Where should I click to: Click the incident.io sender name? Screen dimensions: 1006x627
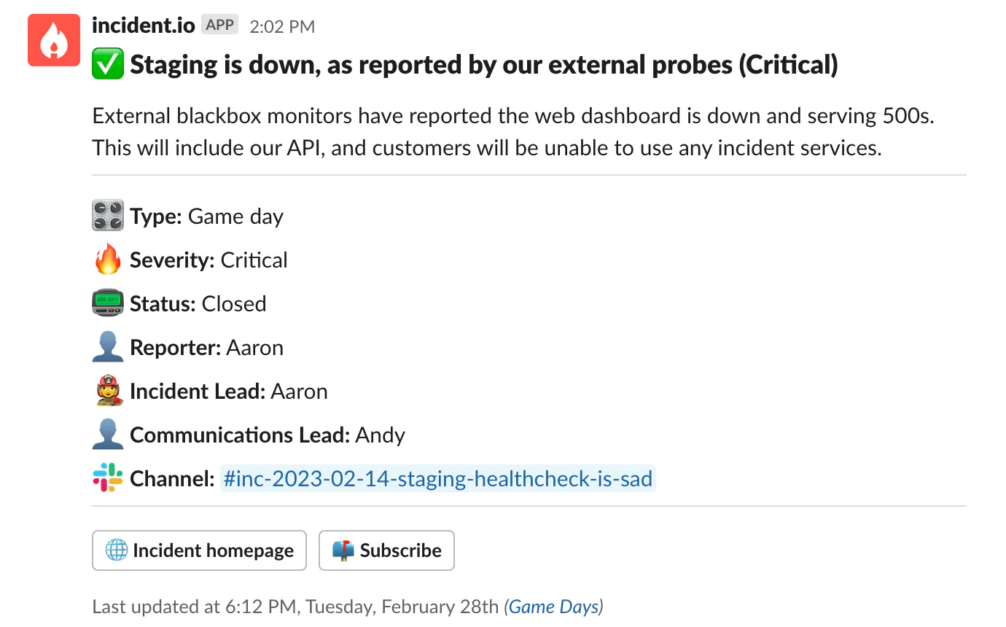pos(144,26)
